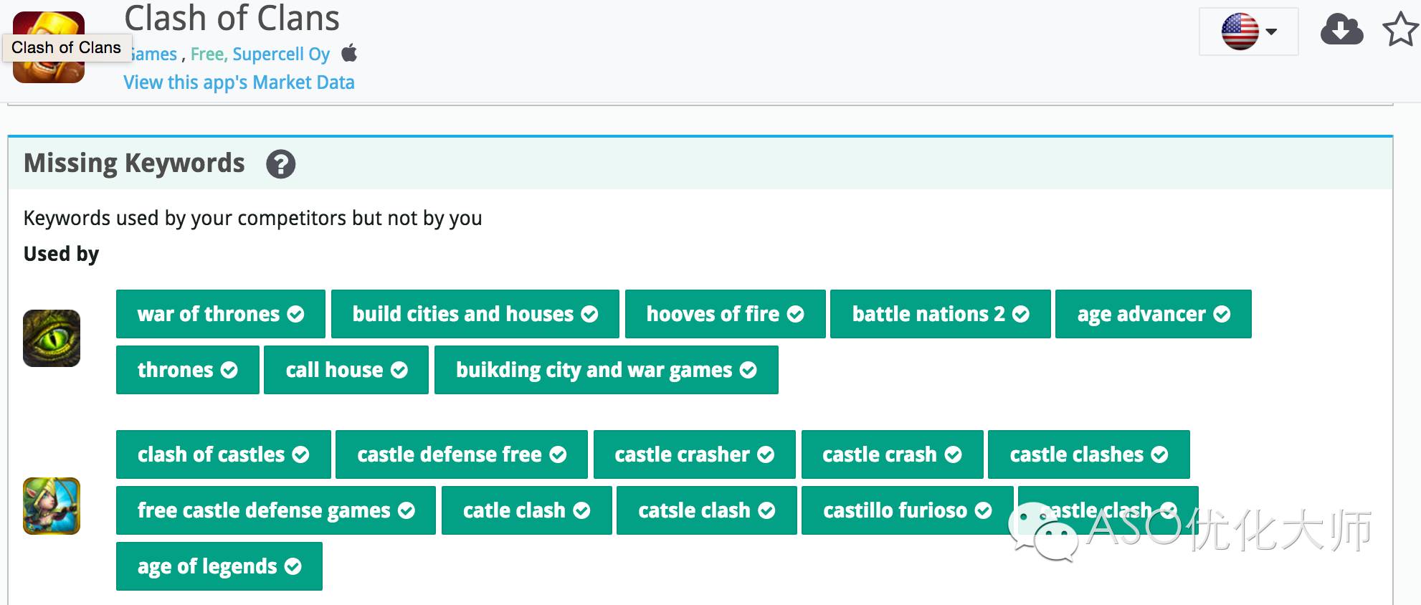Click the Missing Keywords help question icon

click(x=280, y=164)
